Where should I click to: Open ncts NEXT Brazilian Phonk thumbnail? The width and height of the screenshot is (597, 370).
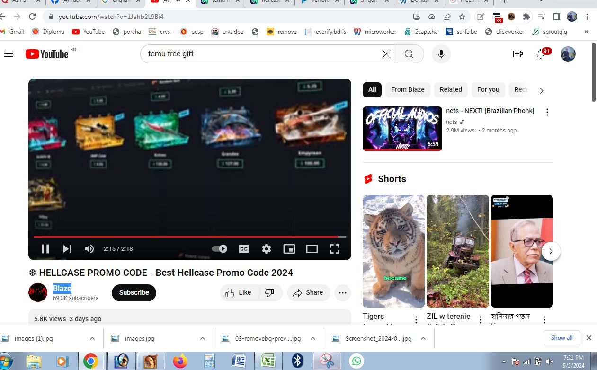tap(402, 129)
